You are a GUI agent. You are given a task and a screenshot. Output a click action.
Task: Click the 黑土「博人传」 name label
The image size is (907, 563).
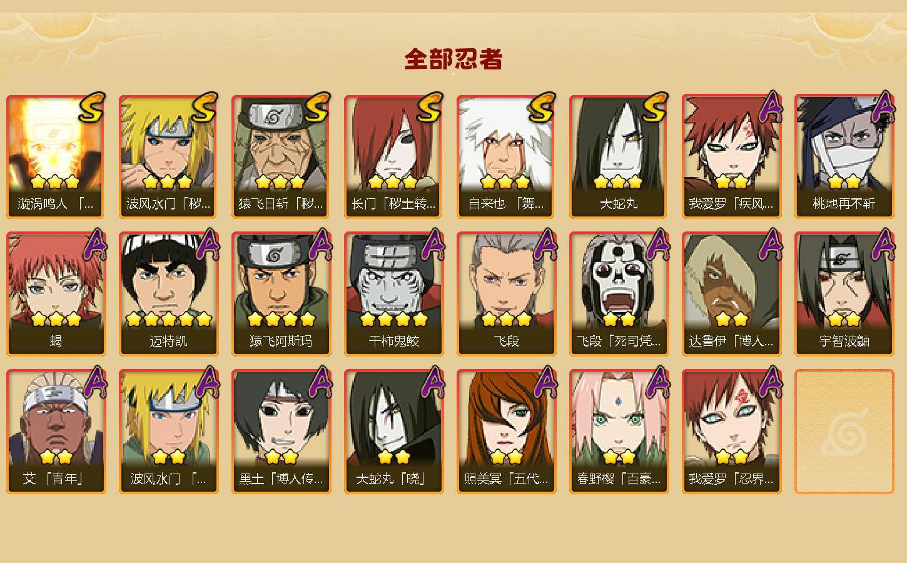pyautogui.click(x=281, y=479)
